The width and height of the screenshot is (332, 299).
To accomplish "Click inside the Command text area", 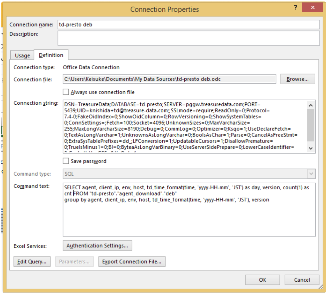I will tap(189, 217).
